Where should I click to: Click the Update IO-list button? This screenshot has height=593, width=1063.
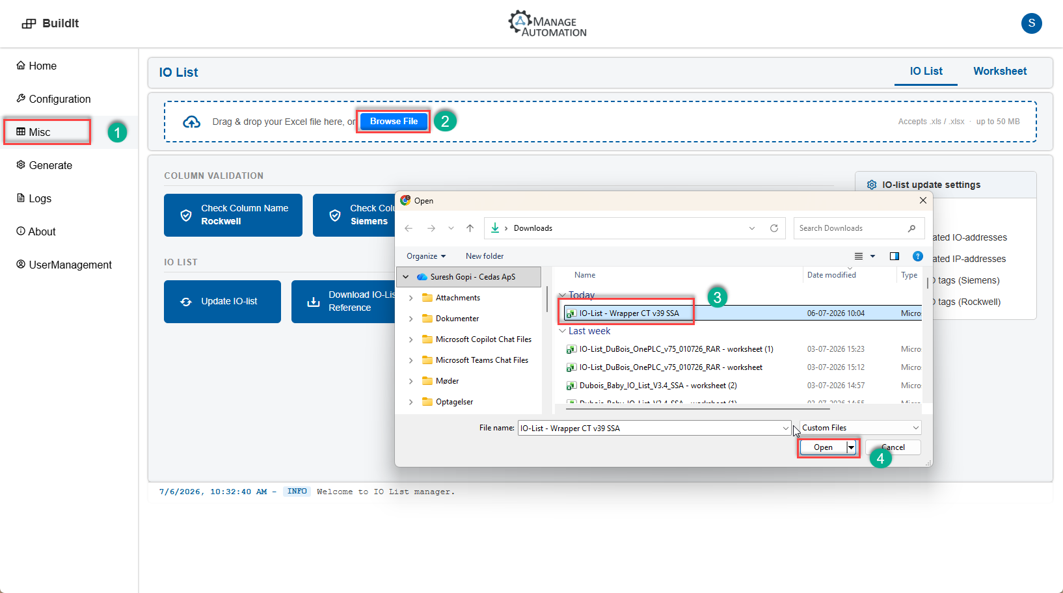pyautogui.click(x=222, y=302)
